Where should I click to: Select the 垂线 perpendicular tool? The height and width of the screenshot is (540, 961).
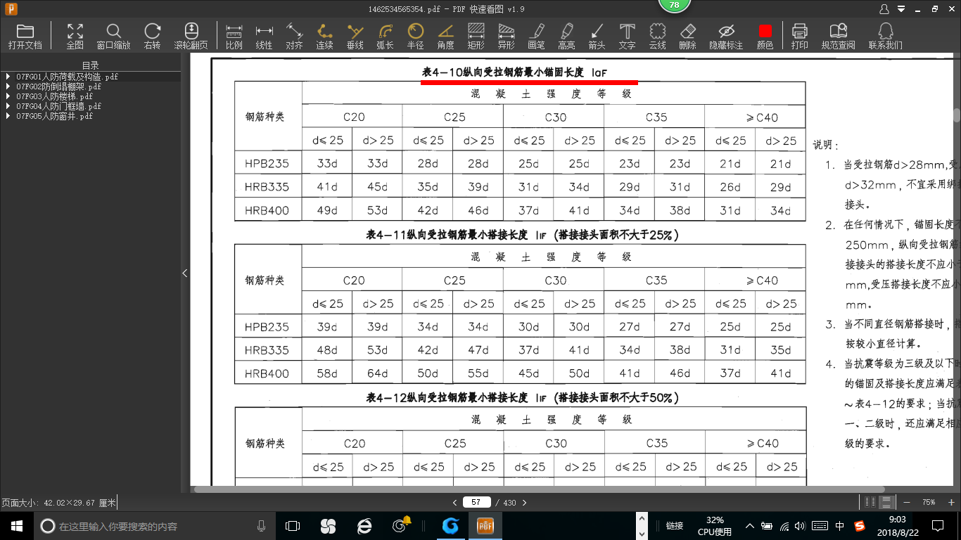click(355, 36)
